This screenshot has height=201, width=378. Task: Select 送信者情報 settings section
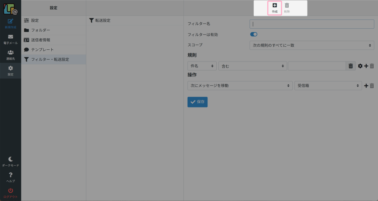click(x=54, y=40)
